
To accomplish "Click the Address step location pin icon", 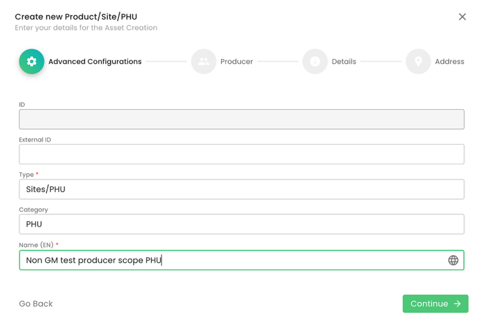I will click(418, 62).
